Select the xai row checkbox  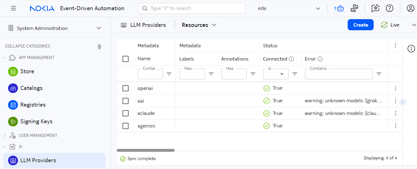[x=125, y=101]
